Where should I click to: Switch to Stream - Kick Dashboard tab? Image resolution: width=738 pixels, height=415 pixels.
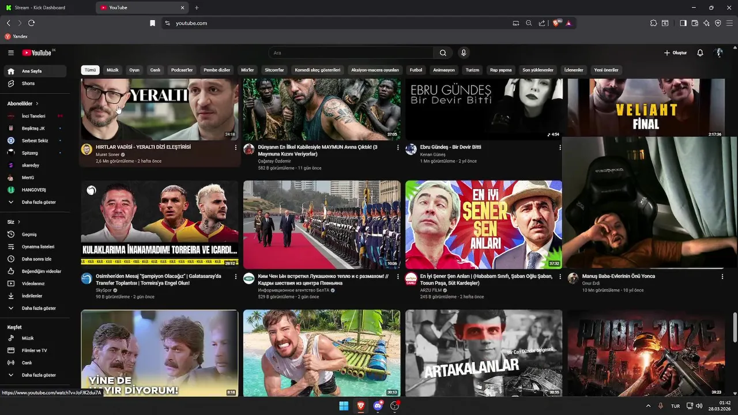[x=46, y=7]
